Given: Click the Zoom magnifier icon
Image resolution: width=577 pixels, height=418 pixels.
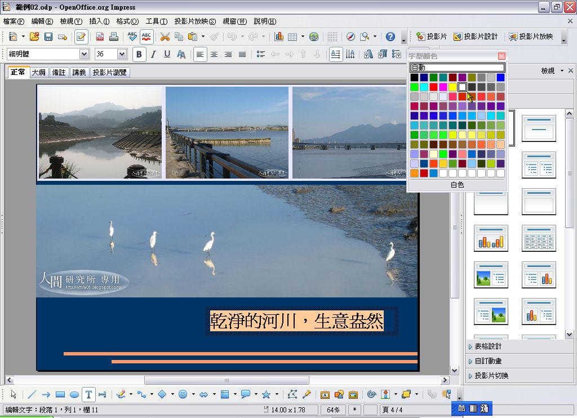Looking at the screenshot, I should [x=365, y=37].
